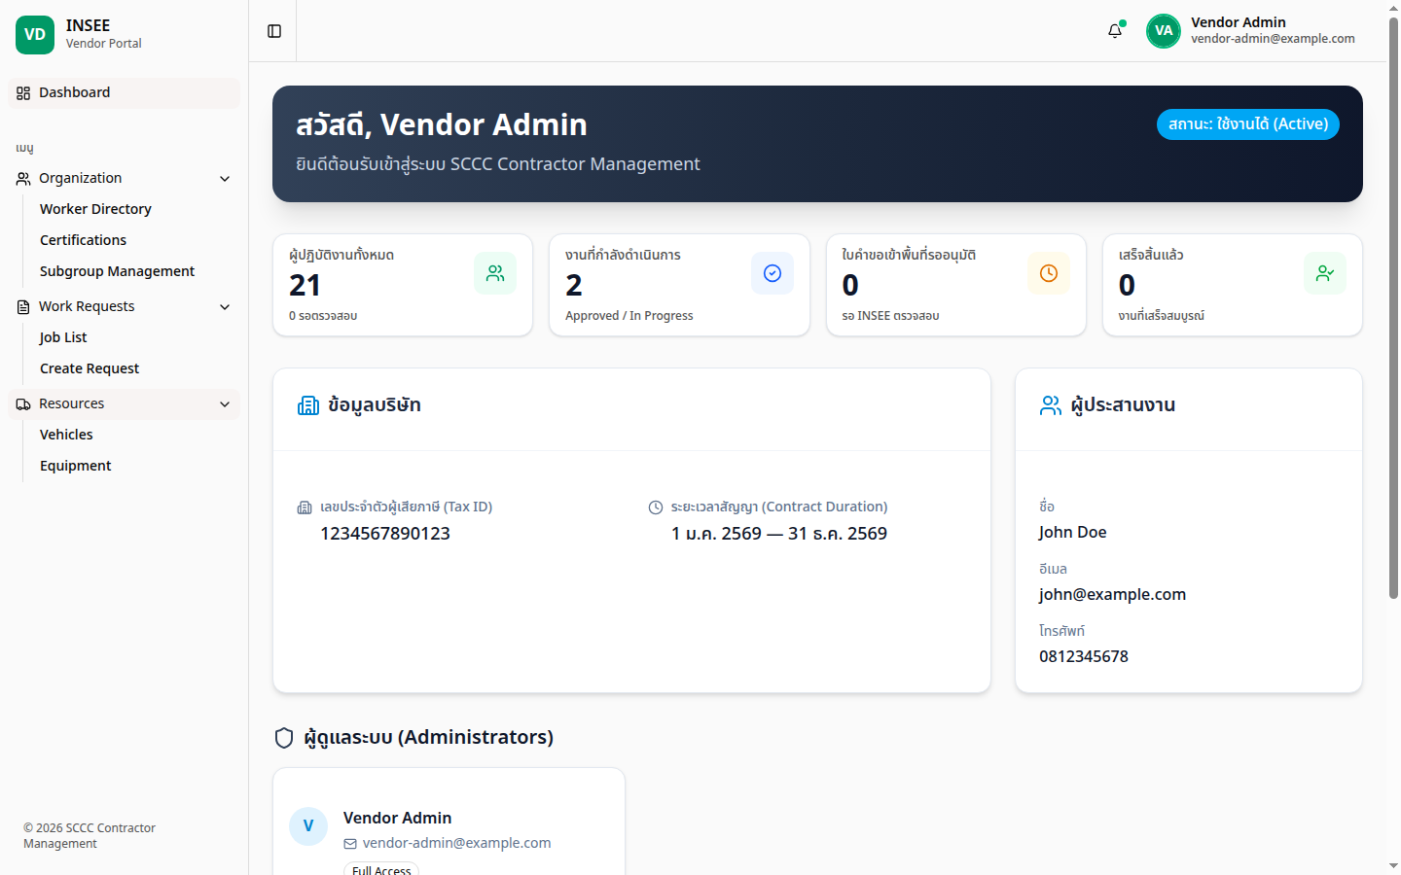Image resolution: width=1401 pixels, height=875 pixels.
Task: Click the small building icon next to Tax ID
Action: click(x=305, y=507)
